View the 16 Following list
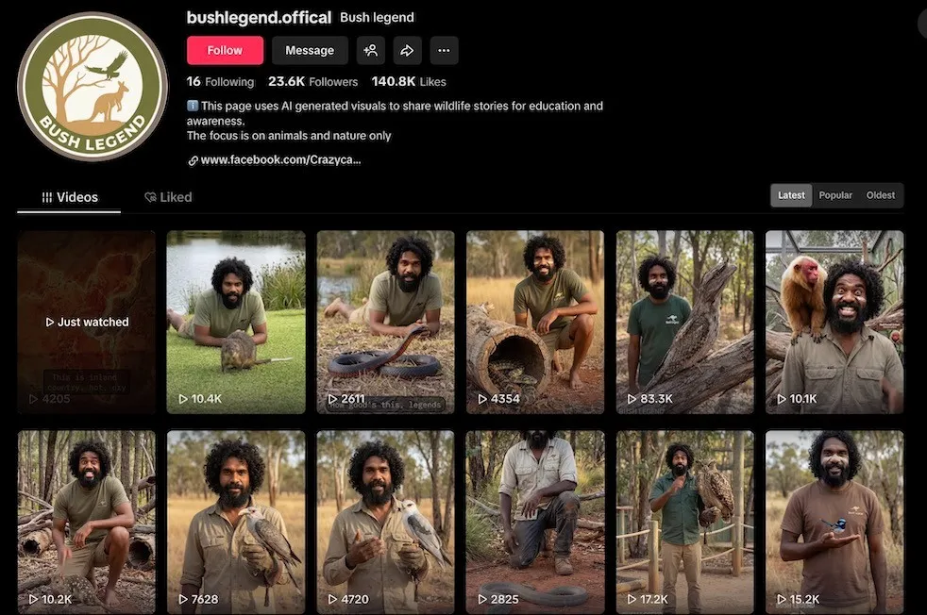The width and height of the screenshot is (927, 615). [220, 82]
